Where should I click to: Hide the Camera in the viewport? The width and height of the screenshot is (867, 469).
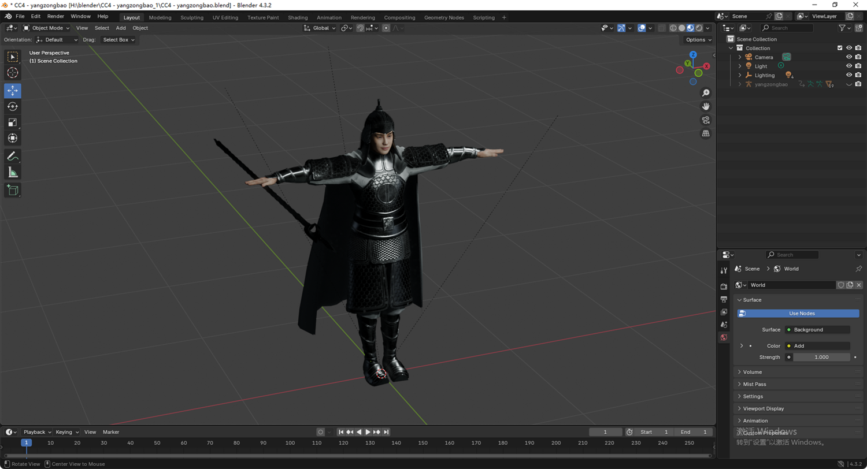click(849, 57)
